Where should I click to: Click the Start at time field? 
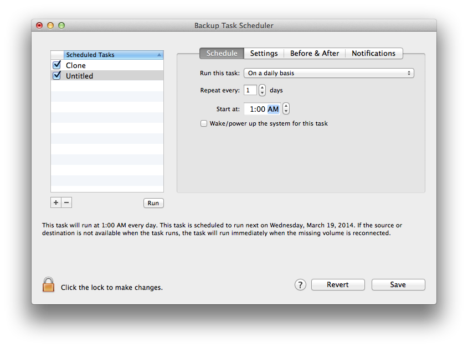pos(263,109)
